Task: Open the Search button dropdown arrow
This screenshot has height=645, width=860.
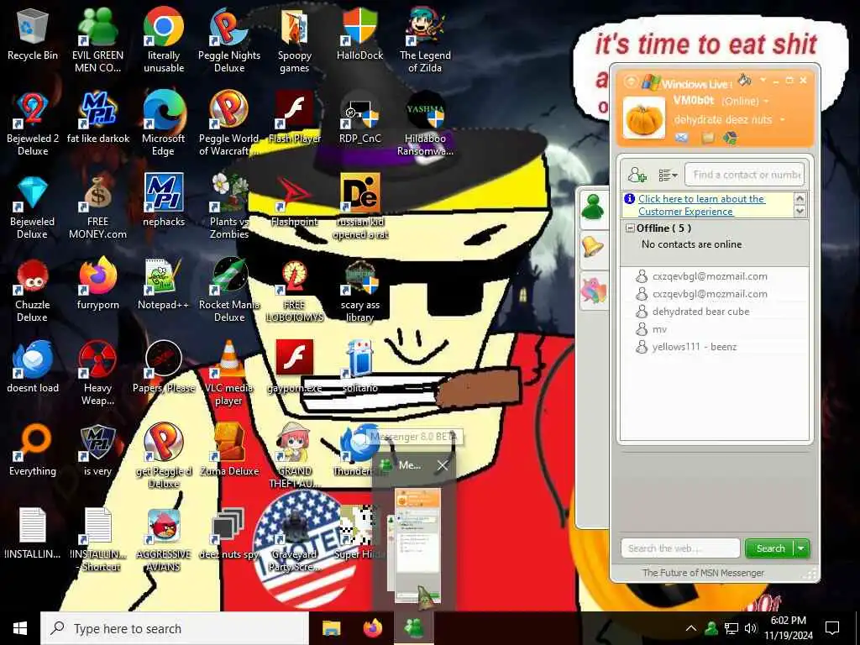Action: (x=802, y=548)
